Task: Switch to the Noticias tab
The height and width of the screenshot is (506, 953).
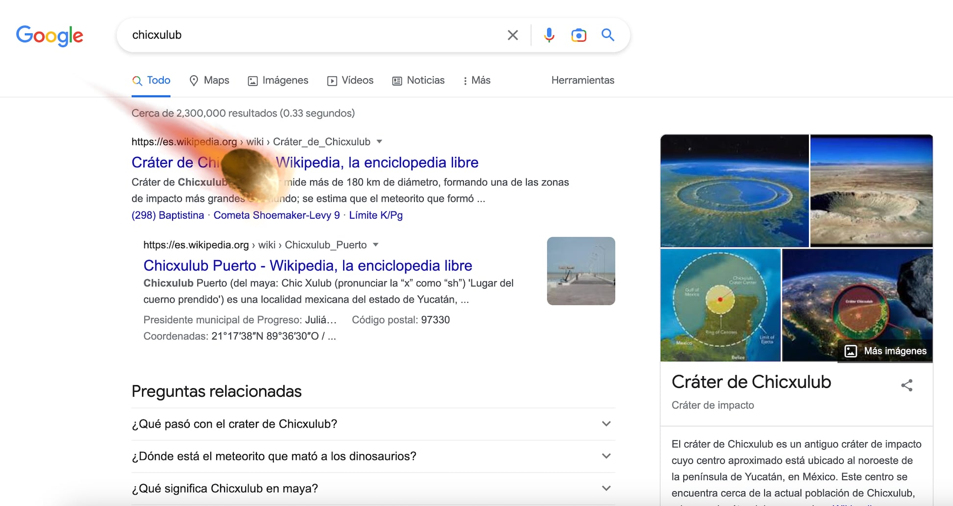Action: coord(418,80)
